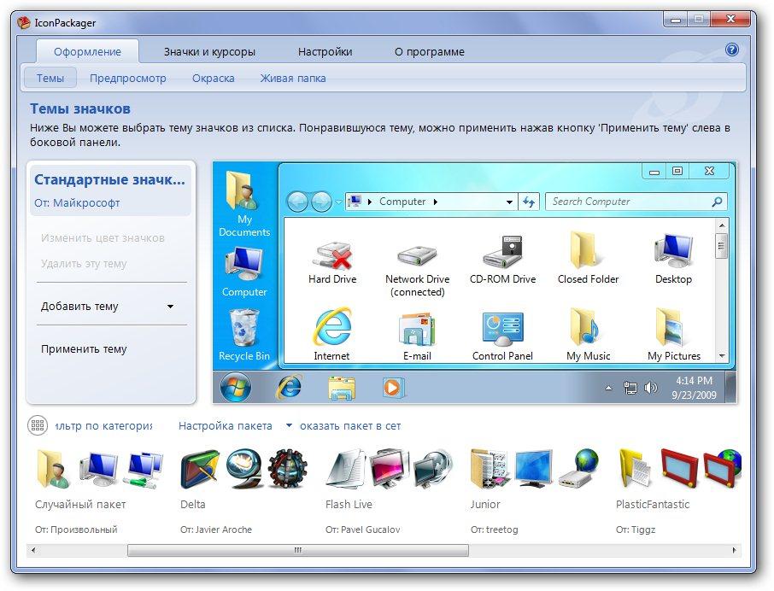
Task: Click the category filter grid icon
Action: (38, 425)
